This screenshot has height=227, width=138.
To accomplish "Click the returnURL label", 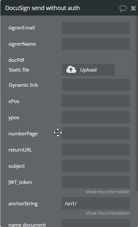I will coord(20,150).
